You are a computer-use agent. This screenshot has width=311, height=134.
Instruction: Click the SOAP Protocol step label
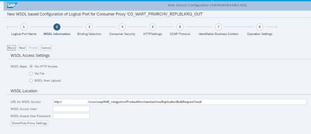pyautogui.click(x=180, y=34)
